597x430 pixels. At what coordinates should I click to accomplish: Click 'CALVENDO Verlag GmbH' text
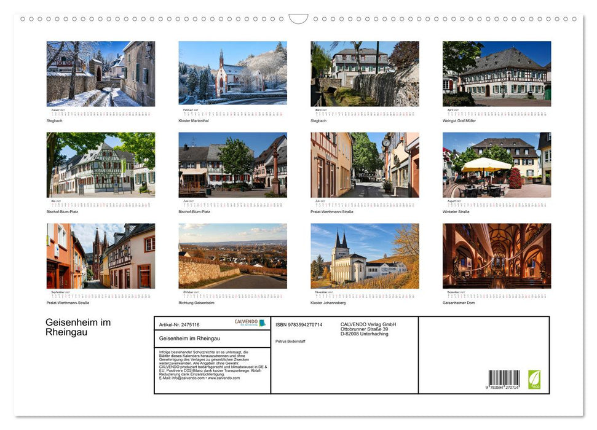coord(368,324)
